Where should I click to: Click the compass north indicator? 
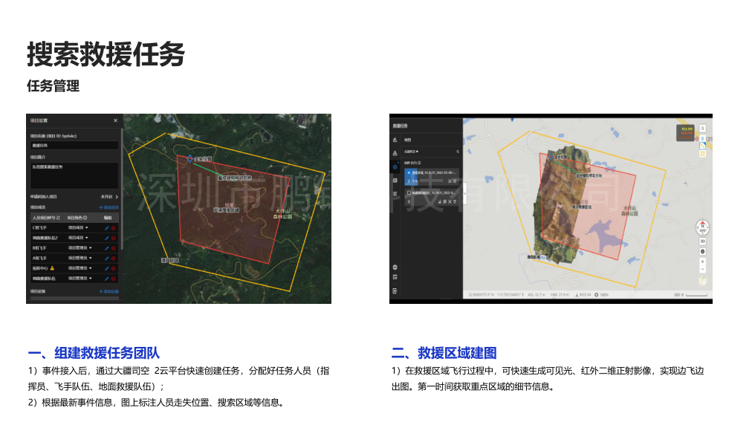pos(702,227)
